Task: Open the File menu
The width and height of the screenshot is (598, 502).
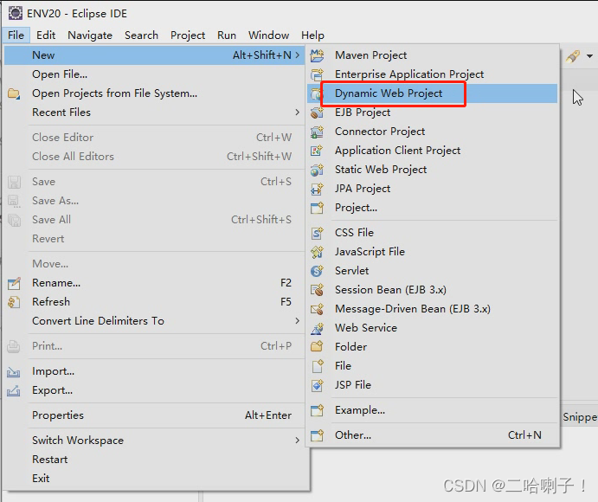Action: 16,35
